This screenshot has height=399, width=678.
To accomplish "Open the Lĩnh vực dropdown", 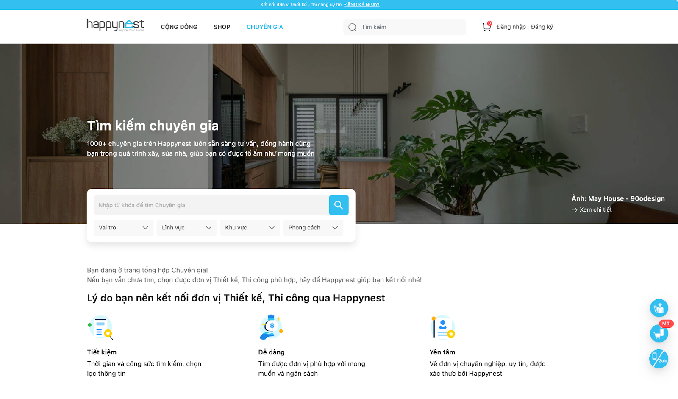I will tap(186, 228).
